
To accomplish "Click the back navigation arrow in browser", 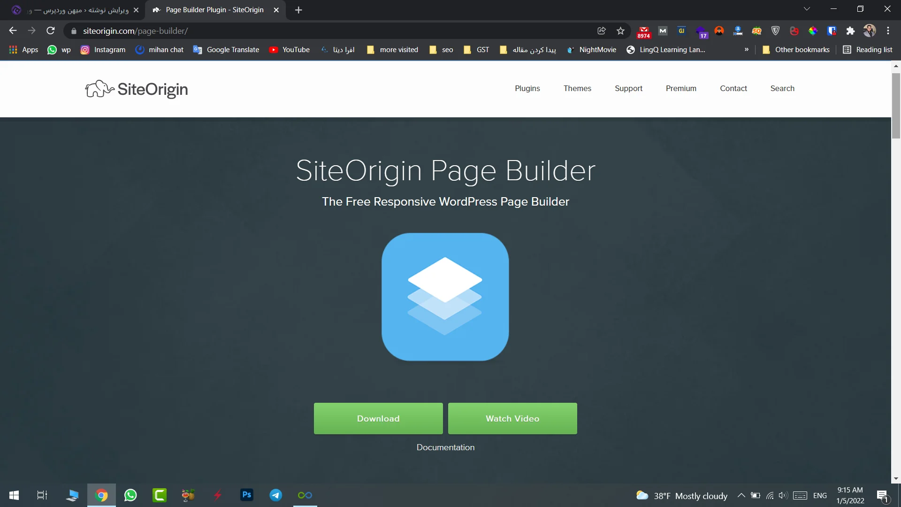I will pos(13,31).
